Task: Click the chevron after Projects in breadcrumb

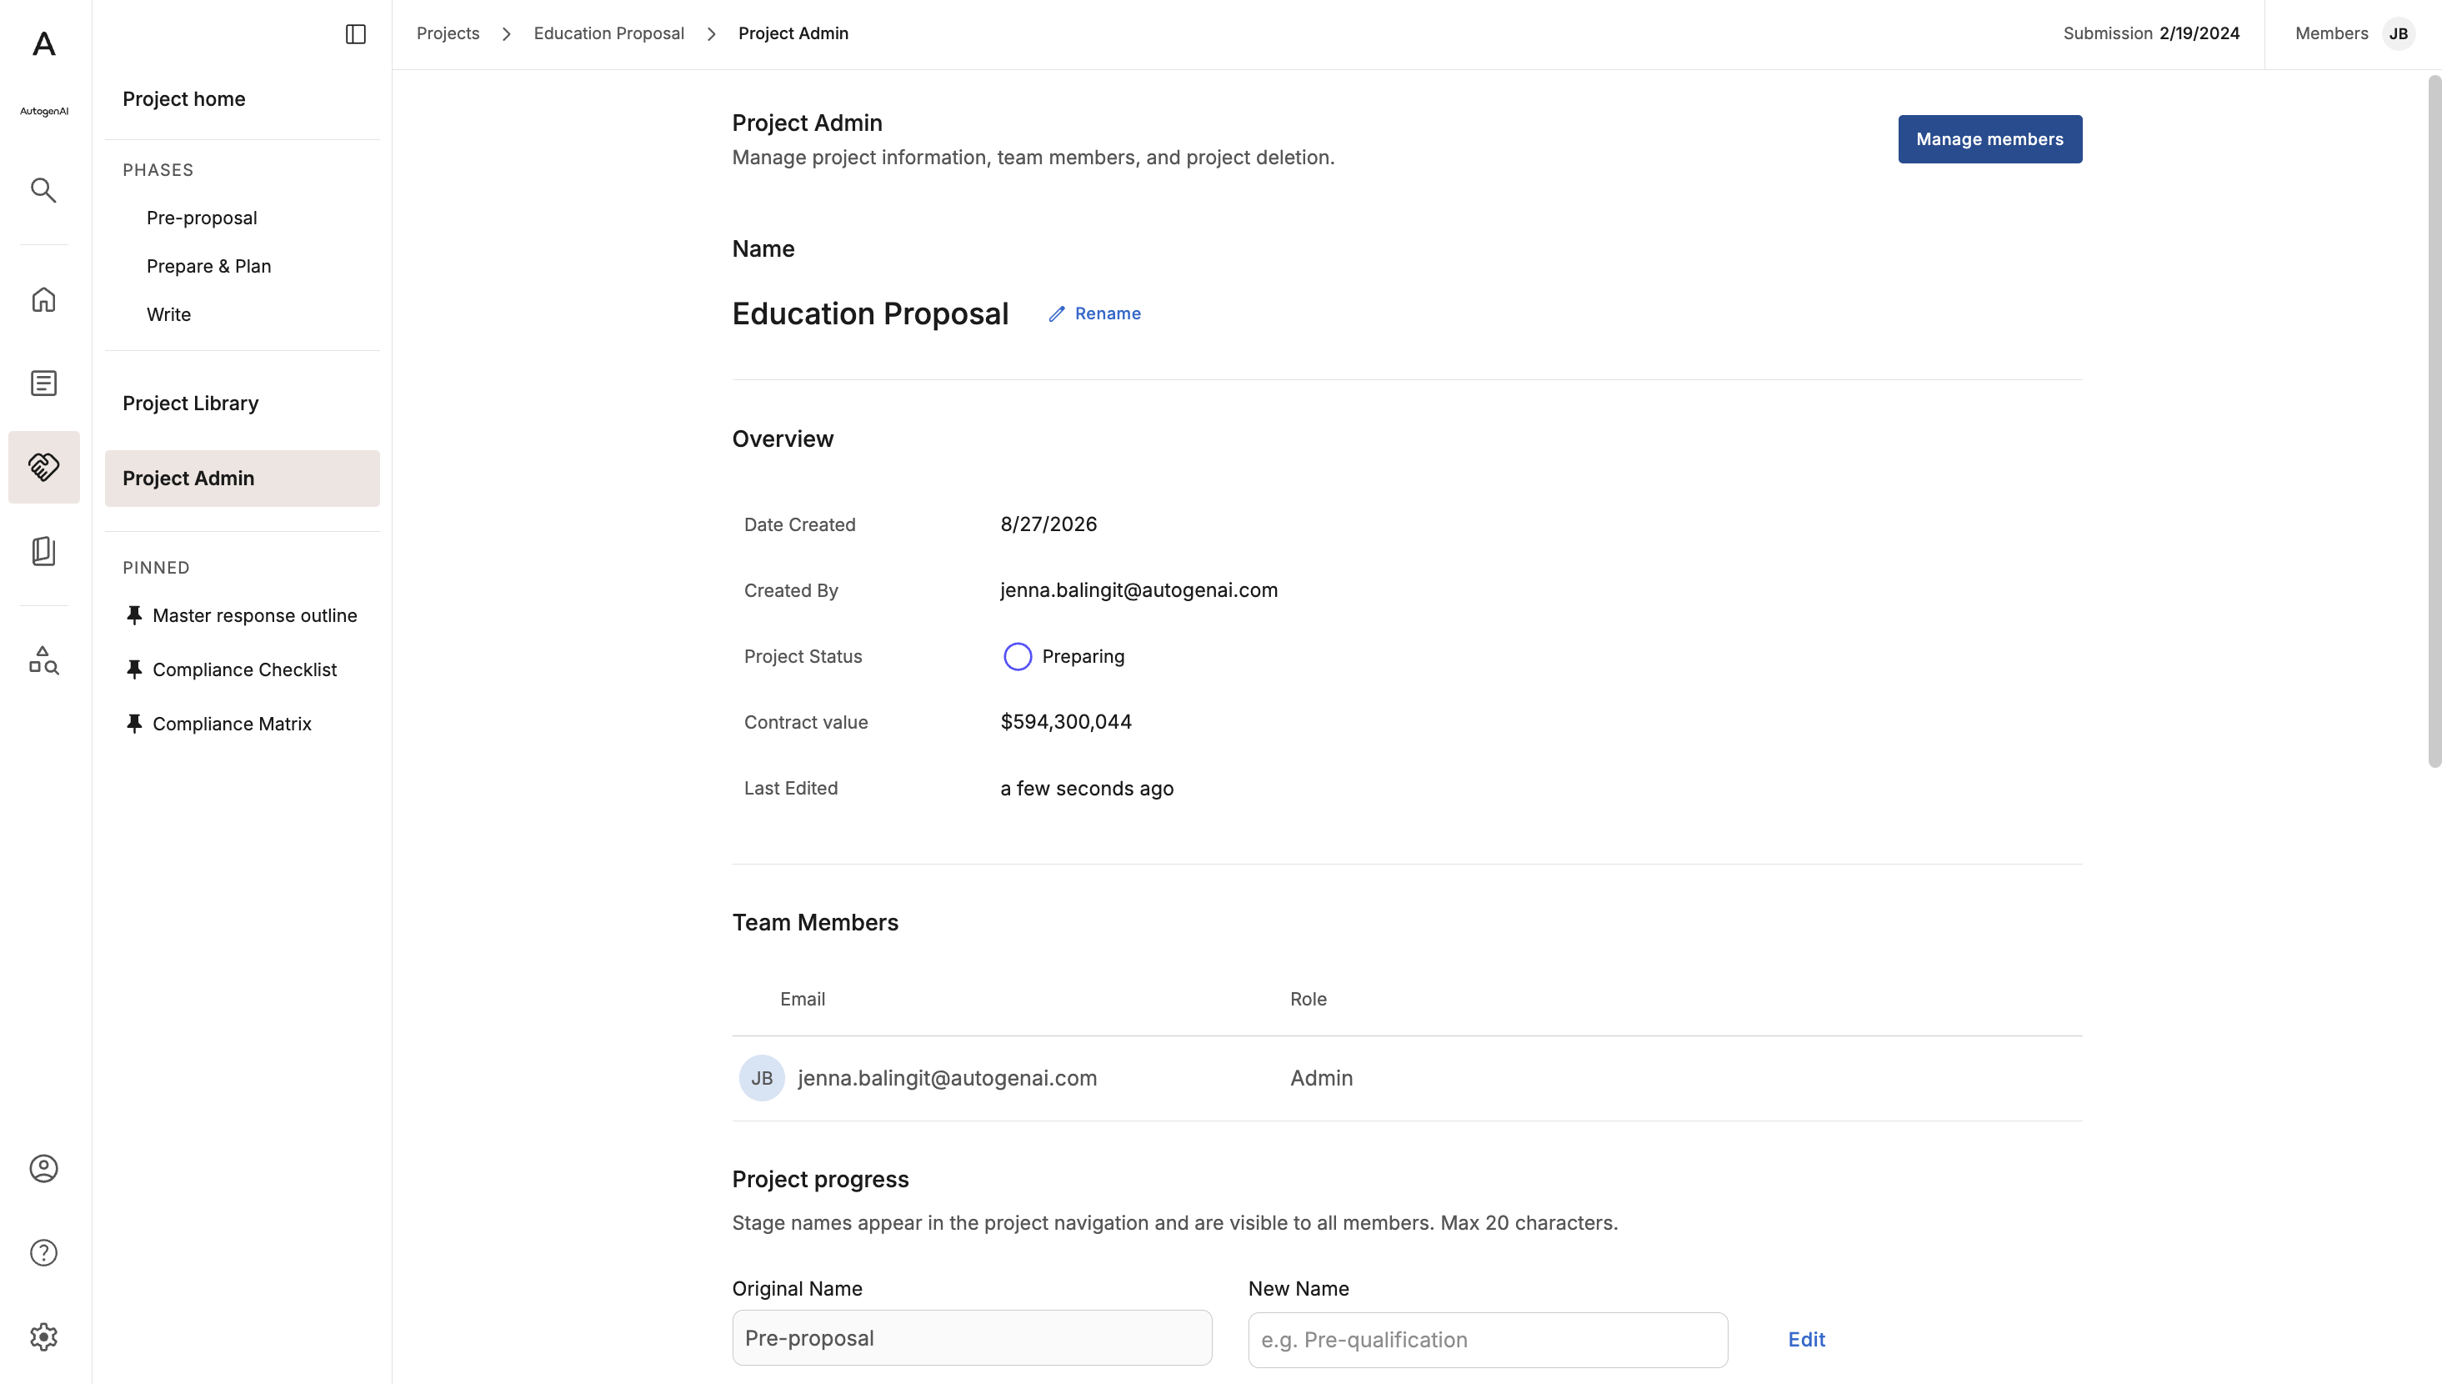Action: pyautogui.click(x=507, y=34)
